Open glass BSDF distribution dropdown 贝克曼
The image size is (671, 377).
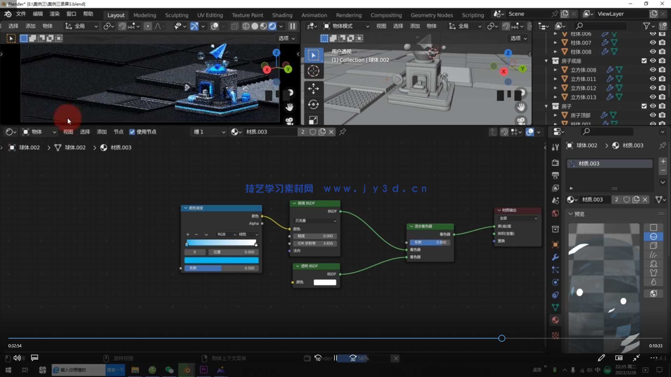tap(315, 221)
